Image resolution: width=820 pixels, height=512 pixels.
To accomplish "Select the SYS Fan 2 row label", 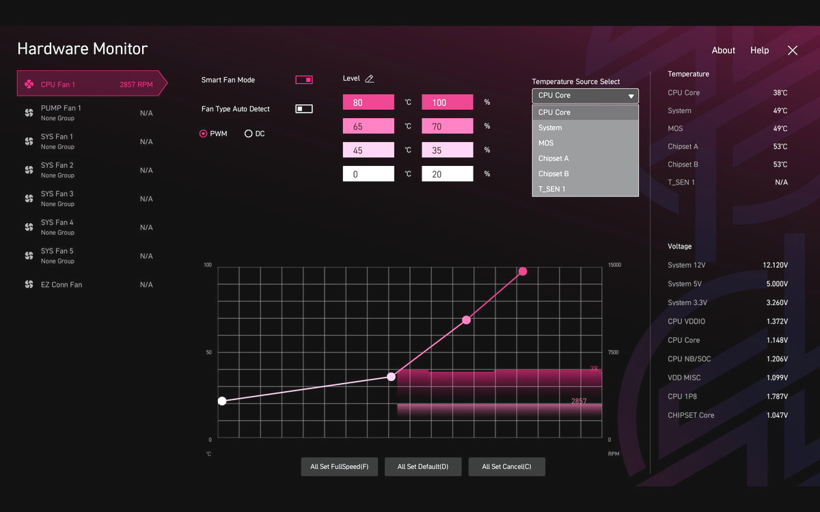I will click(x=57, y=165).
